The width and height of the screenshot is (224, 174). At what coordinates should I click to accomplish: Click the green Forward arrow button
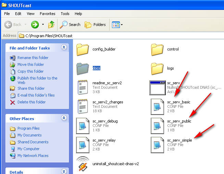click(35, 25)
